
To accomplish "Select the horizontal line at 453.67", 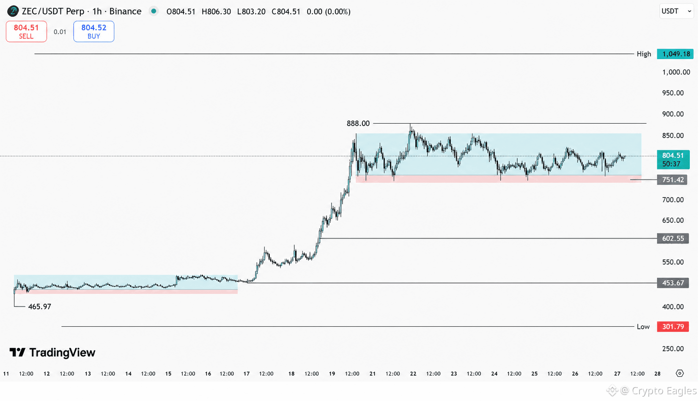I will click(452, 283).
